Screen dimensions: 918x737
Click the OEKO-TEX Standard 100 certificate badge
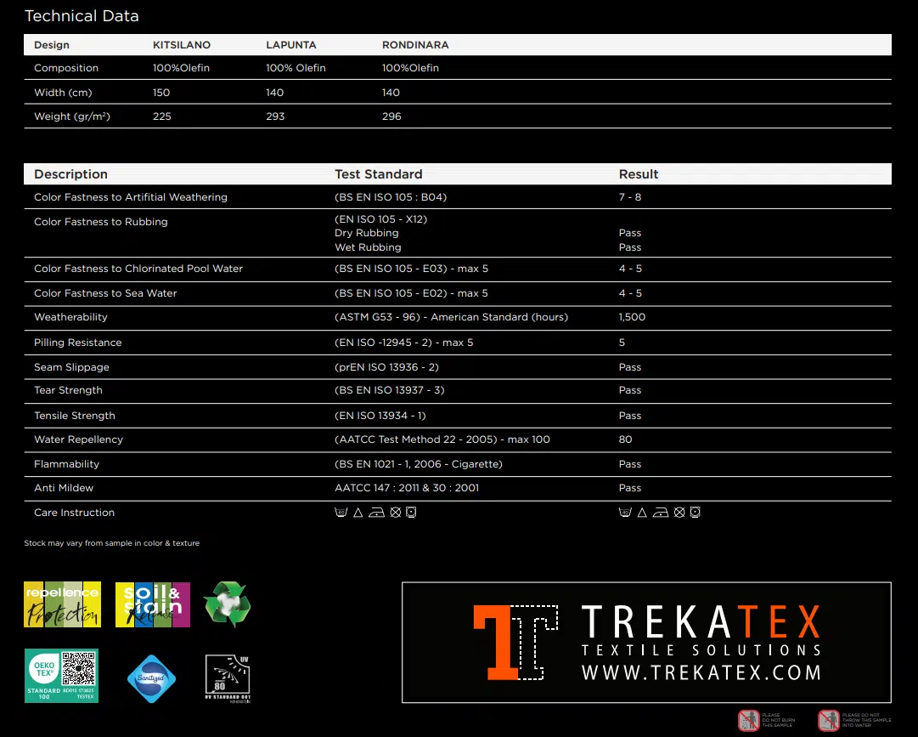pyautogui.click(x=61, y=676)
